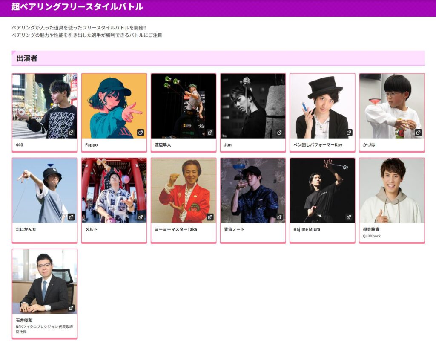Screen dimensions: 436x341
Task: Open external link icon on 青宙ノート card
Action: [279, 217]
